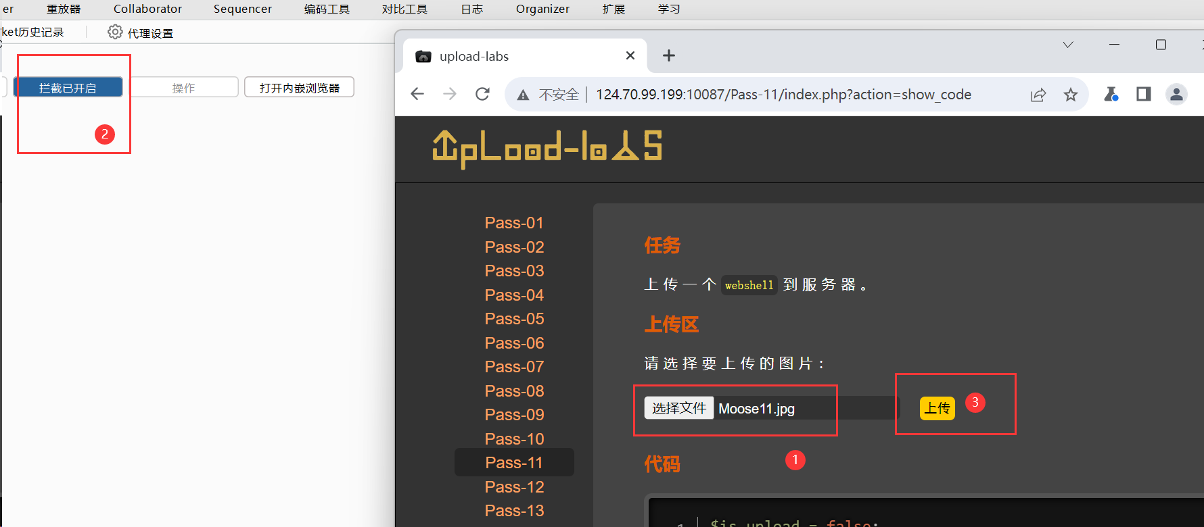Go back using the browser back arrow

(417, 95)
